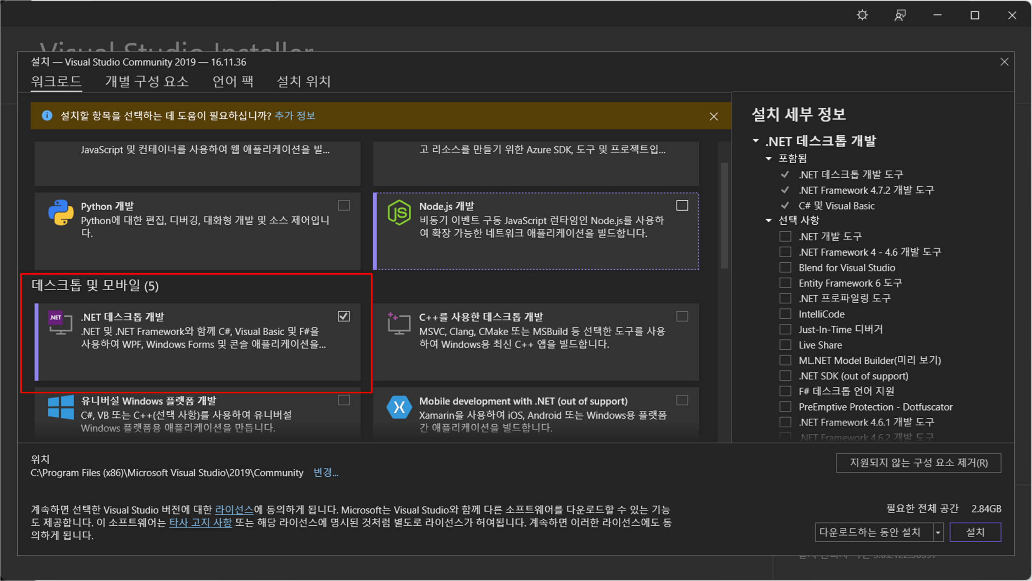This screenshot has width=1032, height=581.
Task: Check the Node.js 개발 workload checkbox
Action: coord(682,205)
